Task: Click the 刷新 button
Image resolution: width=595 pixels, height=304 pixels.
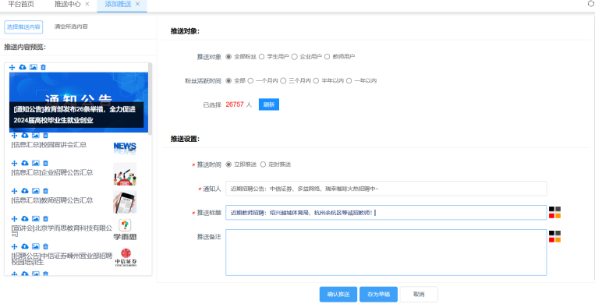Action: [269, 104]
